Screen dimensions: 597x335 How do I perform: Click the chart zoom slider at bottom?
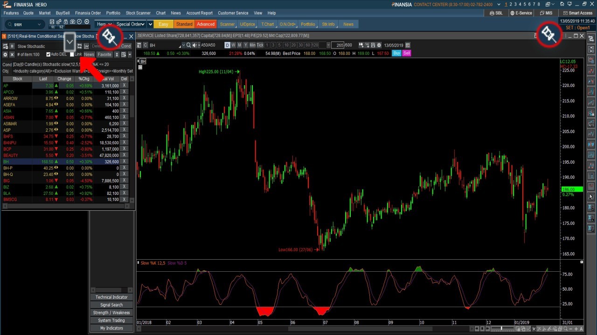[503, 329]
